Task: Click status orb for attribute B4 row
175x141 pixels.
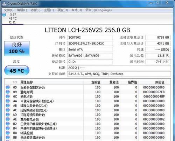Action: coord(8,128)
